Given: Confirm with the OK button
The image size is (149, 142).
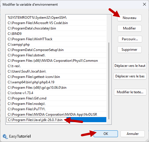Looking at the screenshot, I should [x=106, y=134].
